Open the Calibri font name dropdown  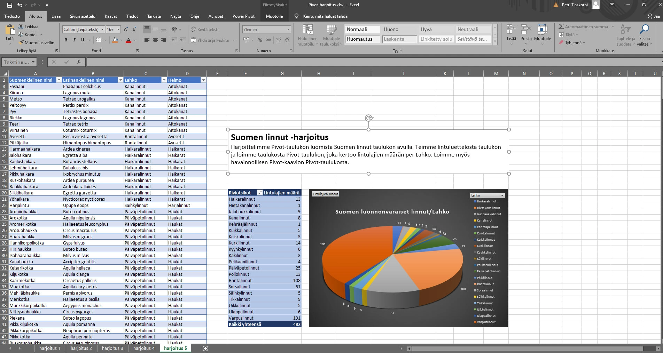(x=102, y=30)
